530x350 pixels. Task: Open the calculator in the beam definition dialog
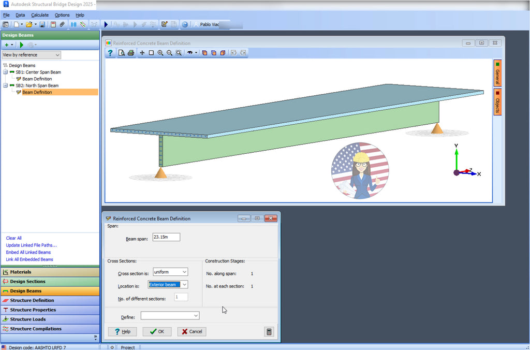coord(269,331)
